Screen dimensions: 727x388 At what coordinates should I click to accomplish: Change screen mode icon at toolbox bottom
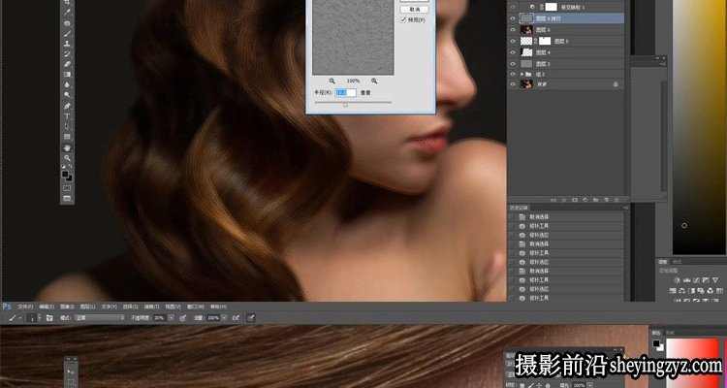tap(67, 199)
